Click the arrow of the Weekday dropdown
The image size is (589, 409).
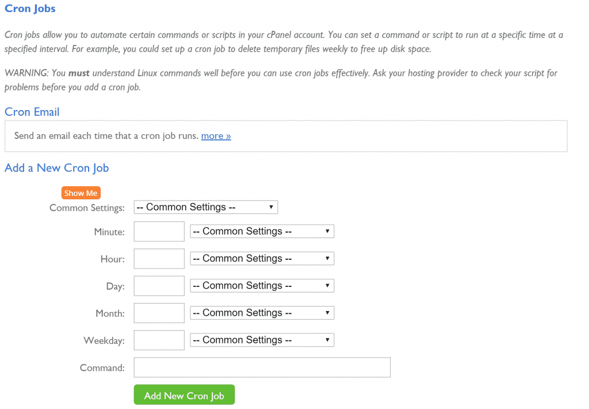tap(327, 340)
